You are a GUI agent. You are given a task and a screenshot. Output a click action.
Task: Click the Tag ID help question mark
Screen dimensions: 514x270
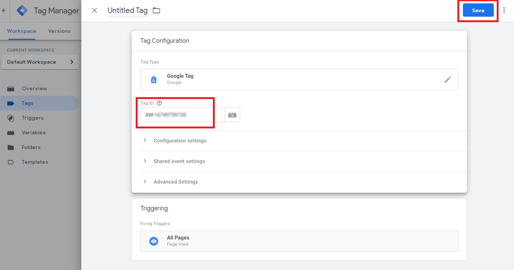159,103
